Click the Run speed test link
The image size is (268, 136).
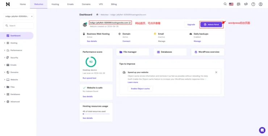(x=89, y=78)
